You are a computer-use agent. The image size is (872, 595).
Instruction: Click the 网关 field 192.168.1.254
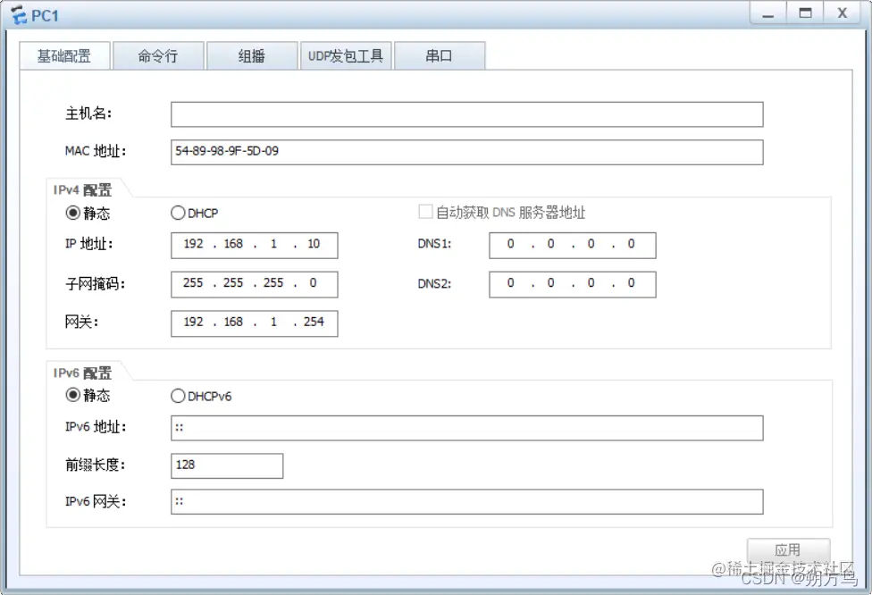[254, 323]
